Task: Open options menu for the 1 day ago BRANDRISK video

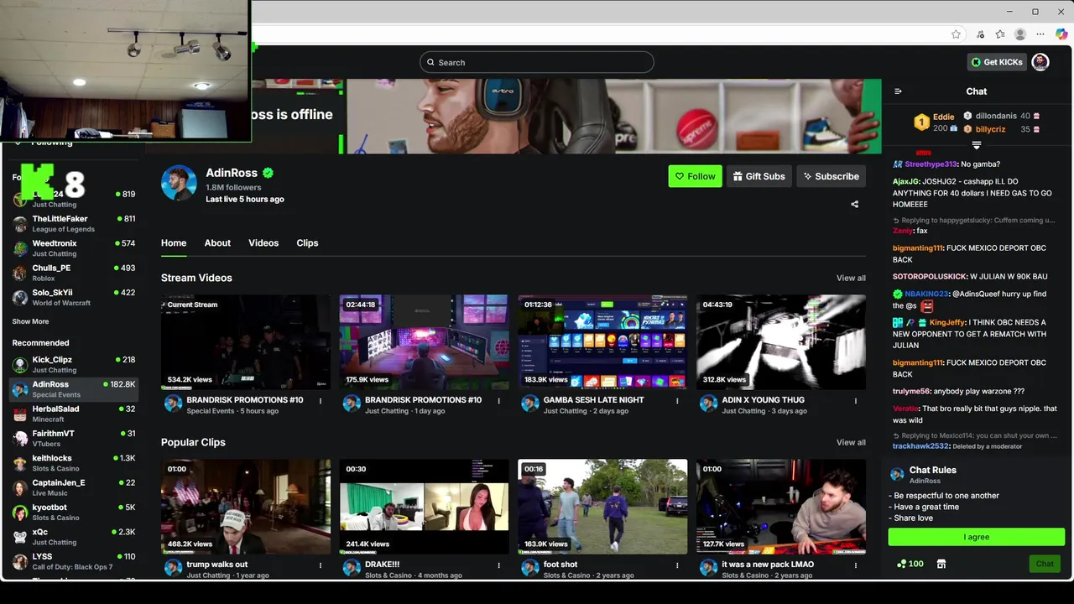Action: pyautogui.click(x=499, y=401)
